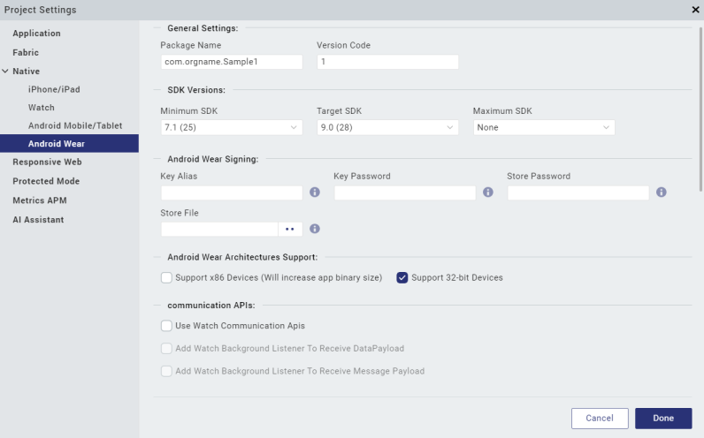Click the Store File info icon
This screenshot has width=704, height=438.
pyautogui.click(x=315, y=229)
